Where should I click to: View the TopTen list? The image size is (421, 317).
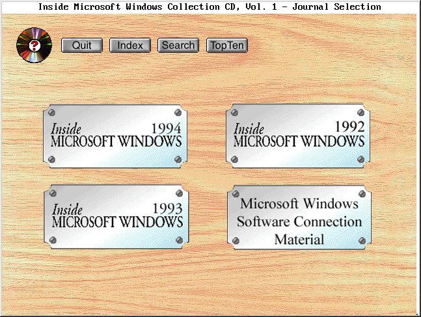point(227,45)
